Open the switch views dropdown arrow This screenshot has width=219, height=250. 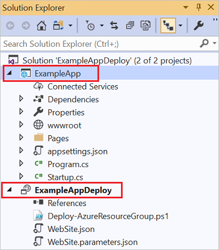point(70,25)
